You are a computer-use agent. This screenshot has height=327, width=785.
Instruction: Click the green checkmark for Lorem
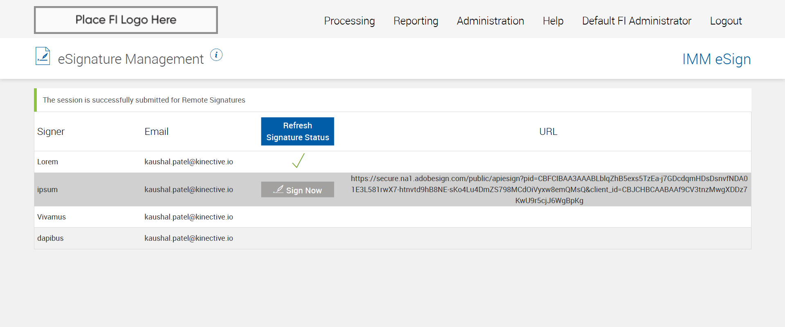tap(298, 161)
